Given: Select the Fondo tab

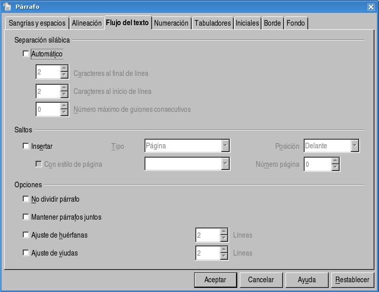Looking at the screenshot, I should point(295,23).
